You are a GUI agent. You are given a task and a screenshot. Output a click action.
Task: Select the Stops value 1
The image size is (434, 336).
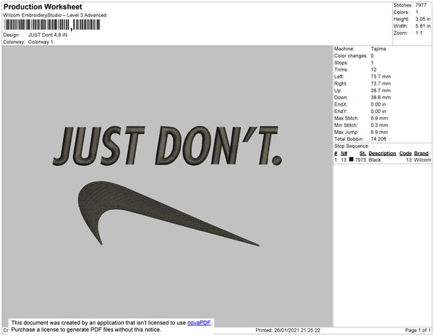[x=373, y=62]
